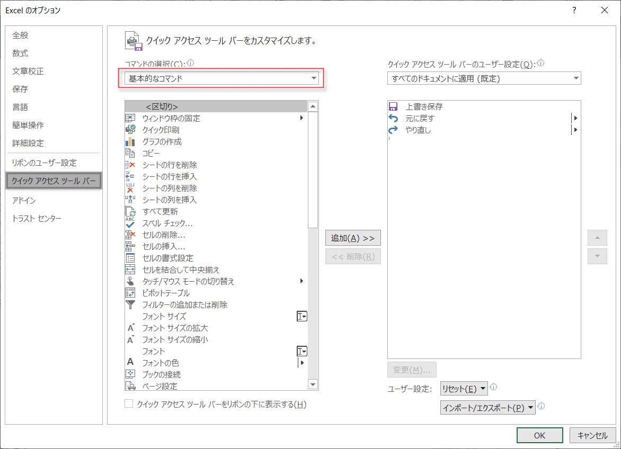Select the ピボットテーブル icon

pos(130,293)
